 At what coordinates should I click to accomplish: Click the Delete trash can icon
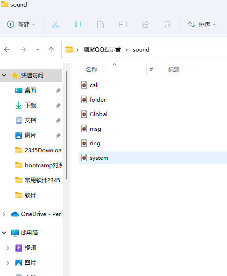click(168, 24)
